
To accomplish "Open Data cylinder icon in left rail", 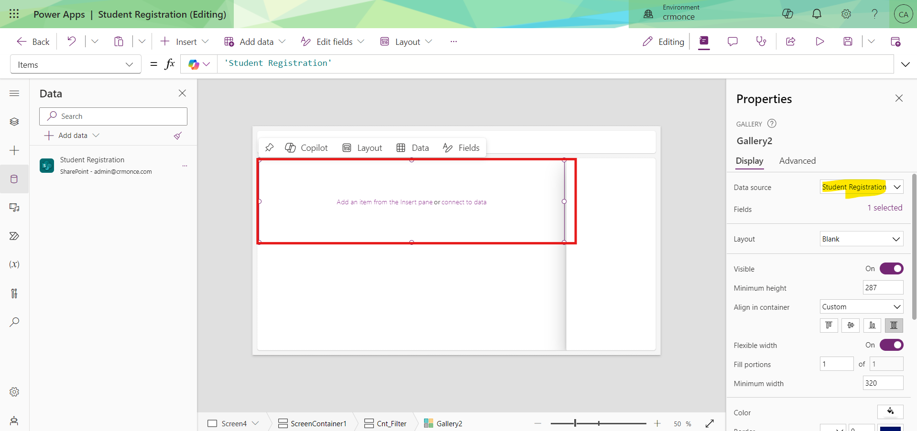I will pos(14,179).
